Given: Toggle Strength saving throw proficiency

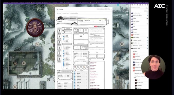Looking at the screenshot, I should tap(63, 35).
